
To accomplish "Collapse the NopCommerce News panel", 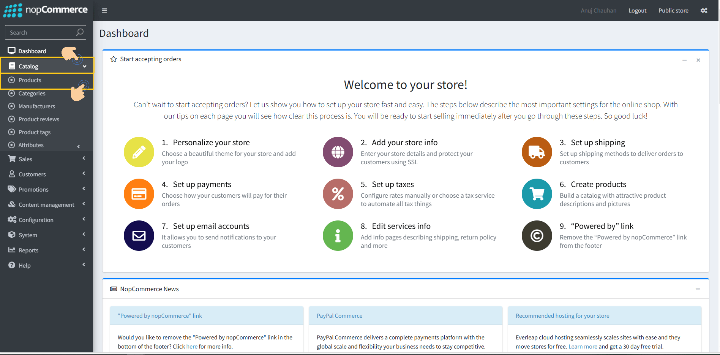I will [x=698, y=289].
